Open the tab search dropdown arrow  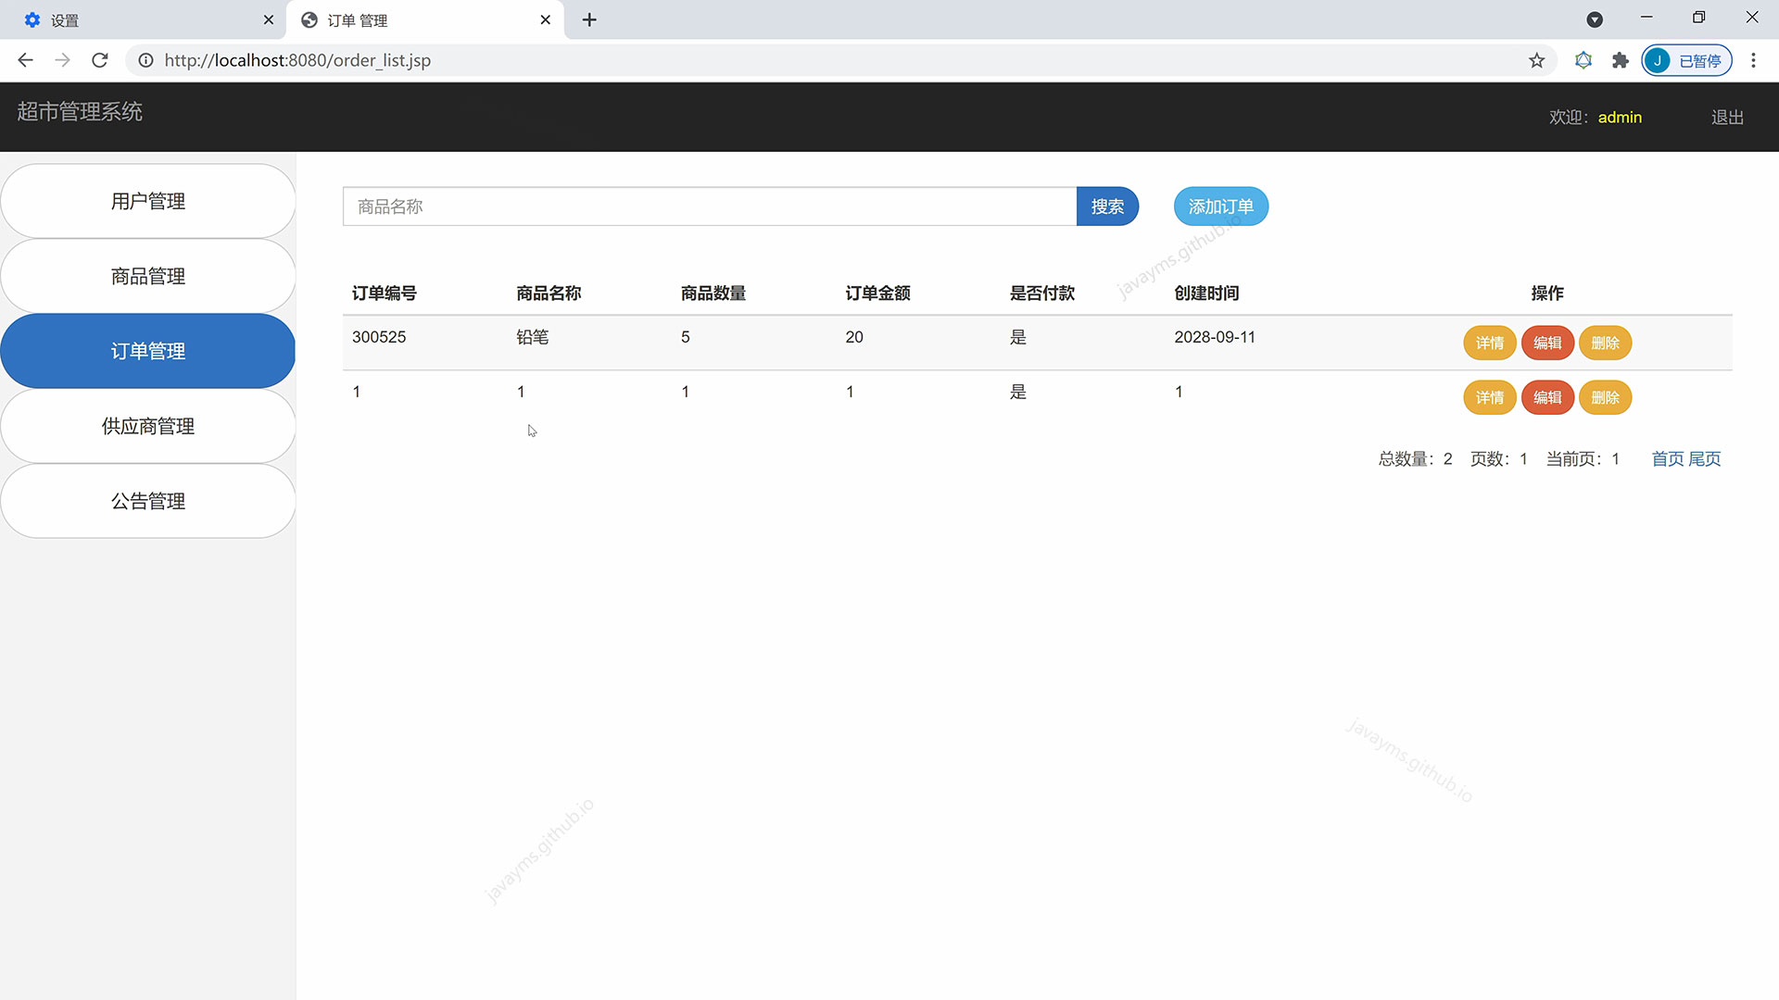(x=1595, y=19)
